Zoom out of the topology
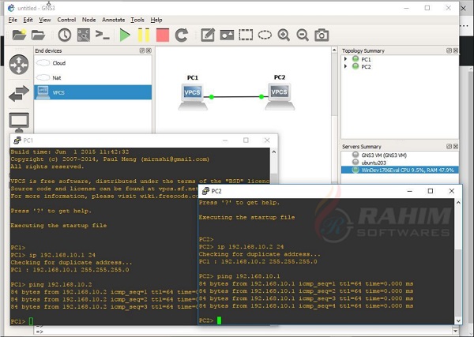Image resolution: width=474 pixels, height=337 pixels. point(303,35)
